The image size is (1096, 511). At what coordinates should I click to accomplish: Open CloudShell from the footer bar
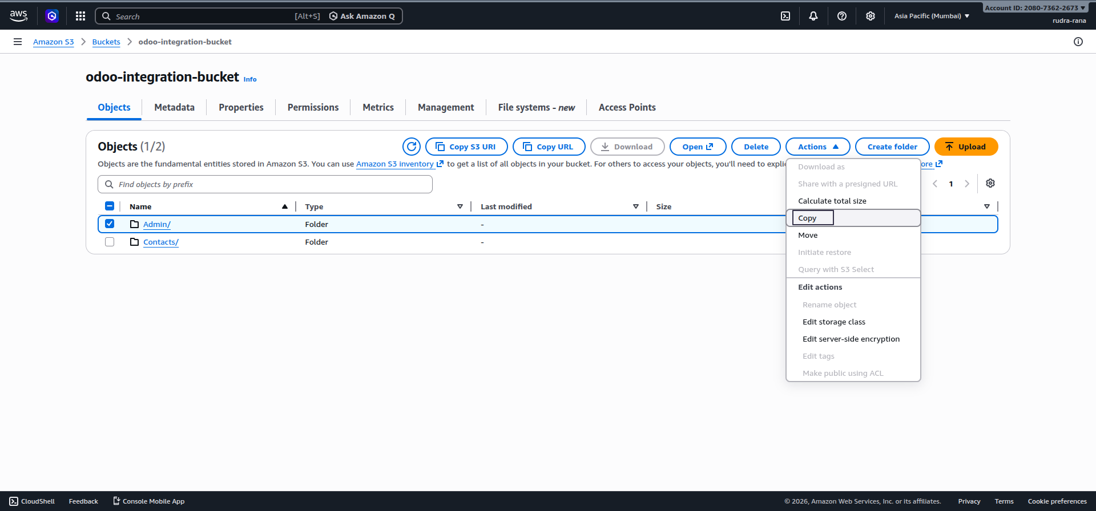click(32, 501)
